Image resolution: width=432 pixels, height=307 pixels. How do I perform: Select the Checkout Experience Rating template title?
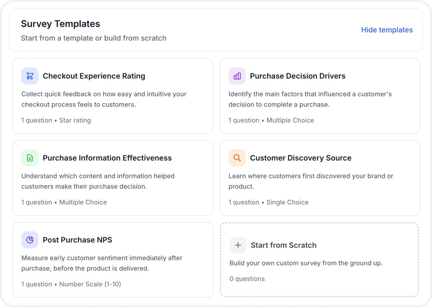[94, 76]
